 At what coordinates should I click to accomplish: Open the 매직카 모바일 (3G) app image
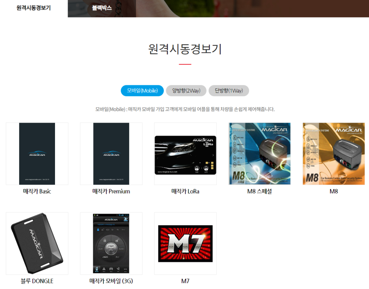(x=111, y=243)
